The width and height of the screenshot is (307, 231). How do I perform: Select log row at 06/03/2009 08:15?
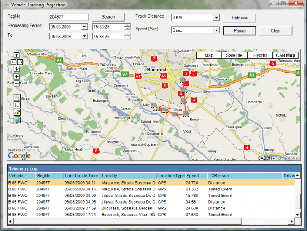pyautogui.click(x=151, y=189)
